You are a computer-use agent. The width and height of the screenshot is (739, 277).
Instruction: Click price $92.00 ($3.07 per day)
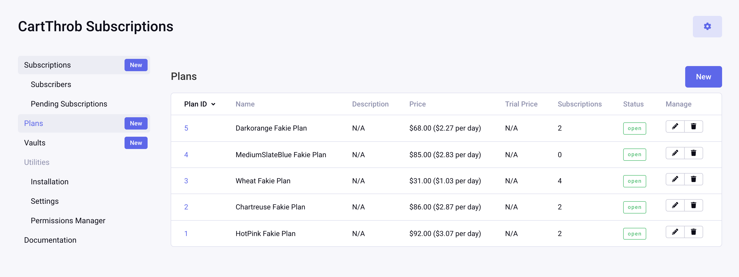[x=445, y=234]
